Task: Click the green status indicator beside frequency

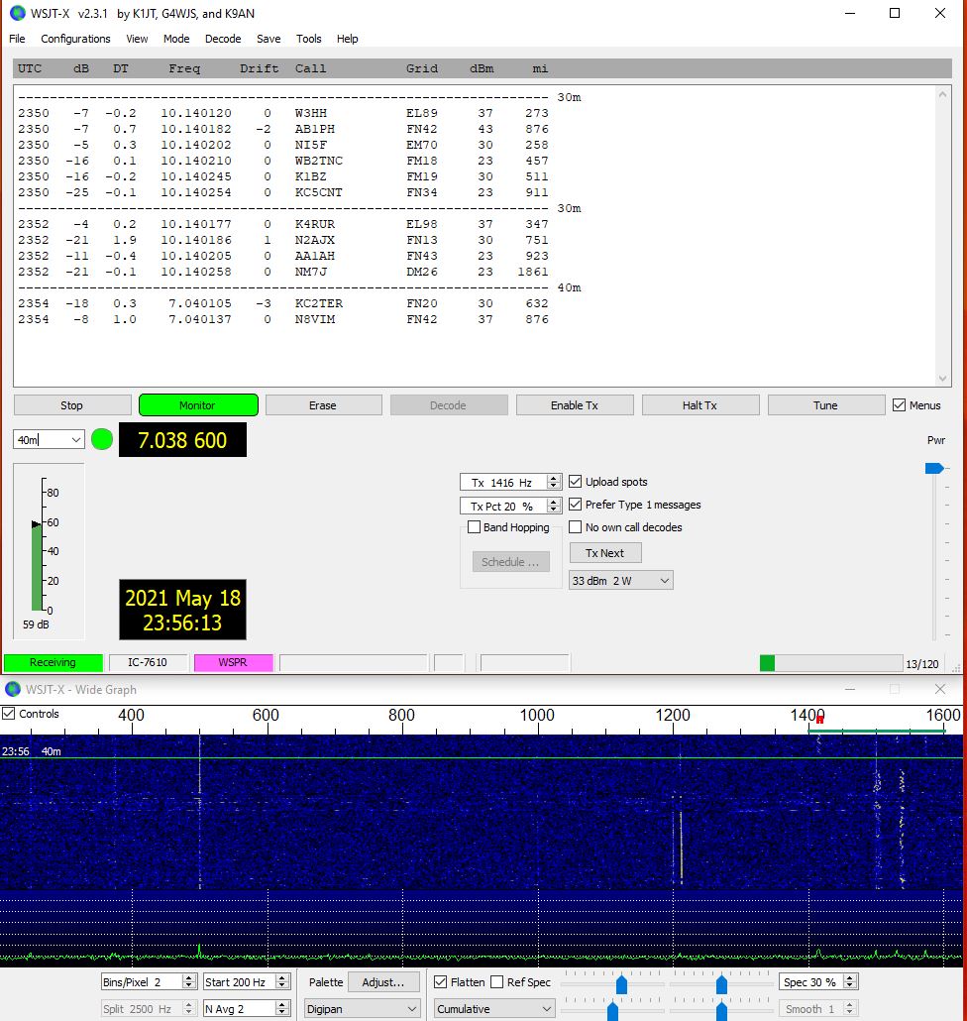Action: coord(102,439)
